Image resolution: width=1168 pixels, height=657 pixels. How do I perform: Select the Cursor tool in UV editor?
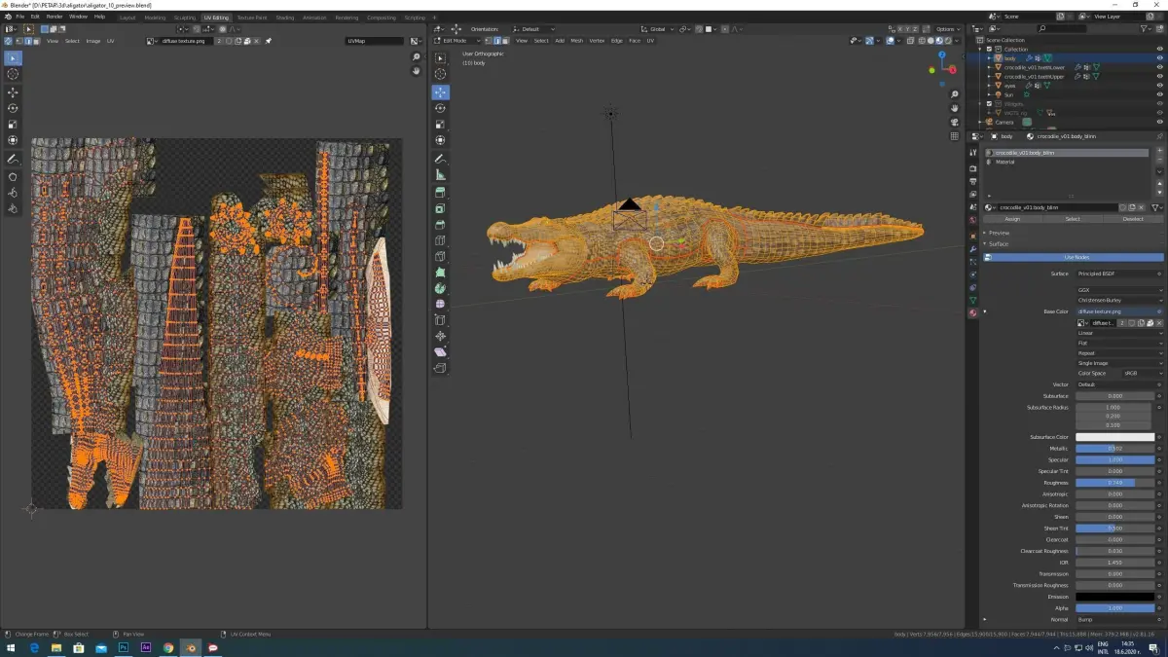pos(14,74)
